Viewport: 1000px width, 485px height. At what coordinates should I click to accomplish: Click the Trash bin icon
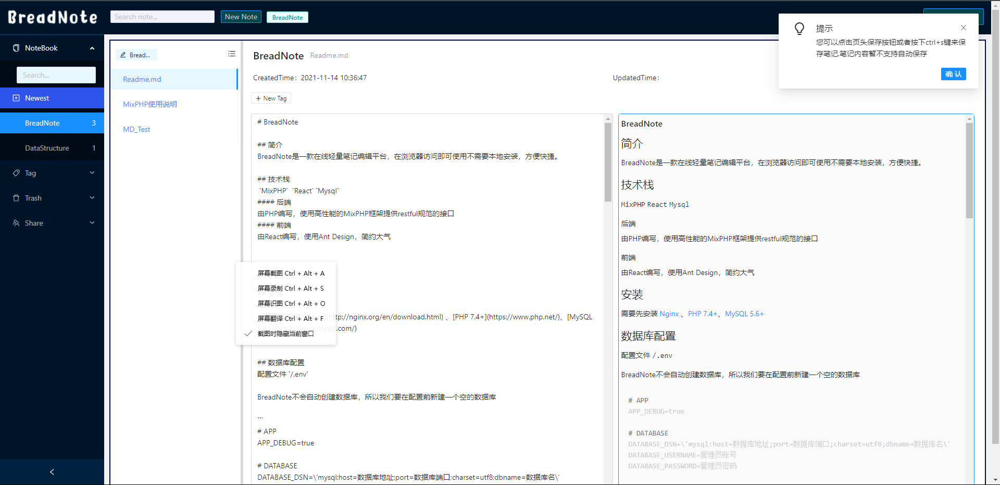[16, 198]
